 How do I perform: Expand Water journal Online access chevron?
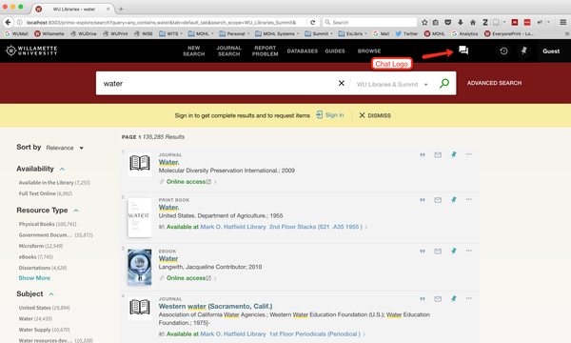coord(215,182)
